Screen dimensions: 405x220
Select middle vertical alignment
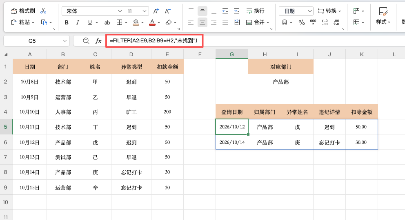click(x=202, y=11)
